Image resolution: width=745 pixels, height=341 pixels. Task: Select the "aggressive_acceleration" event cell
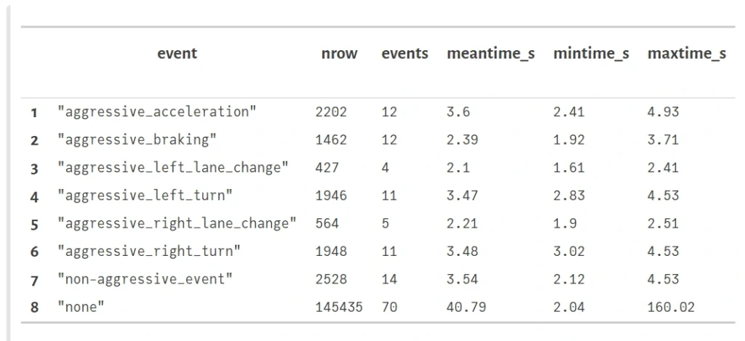coord(157,112)
